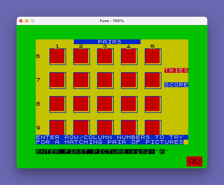This screenshot has height=185, width=224.
Task: Pick the card at row 7, column 5
Action: [x=153, y=81]
